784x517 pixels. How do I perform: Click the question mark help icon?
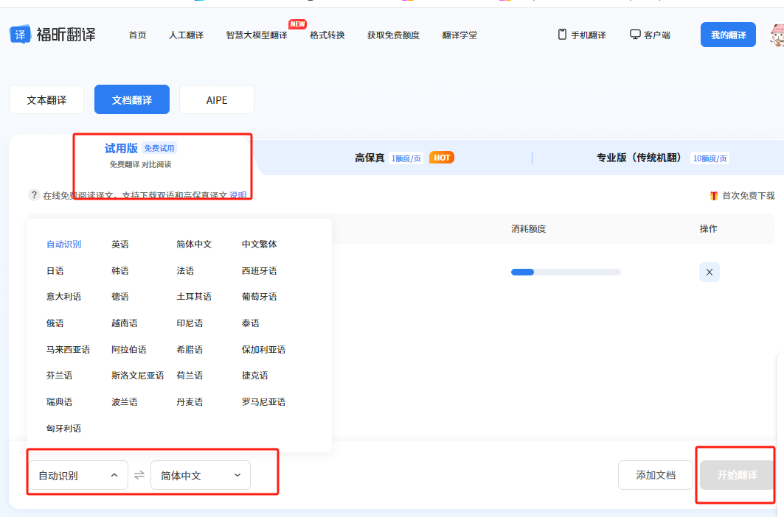[x=33, y=195]
